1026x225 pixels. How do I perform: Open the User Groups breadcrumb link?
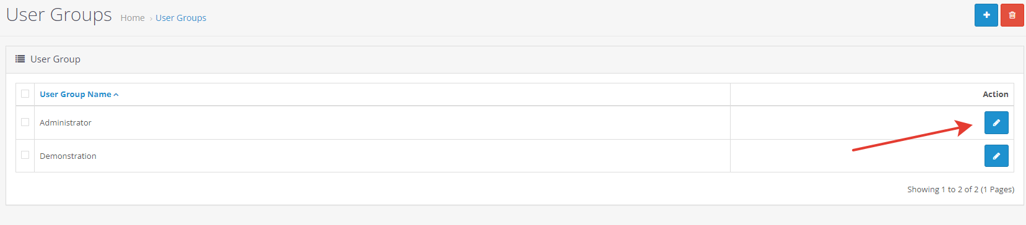[181, 18]
